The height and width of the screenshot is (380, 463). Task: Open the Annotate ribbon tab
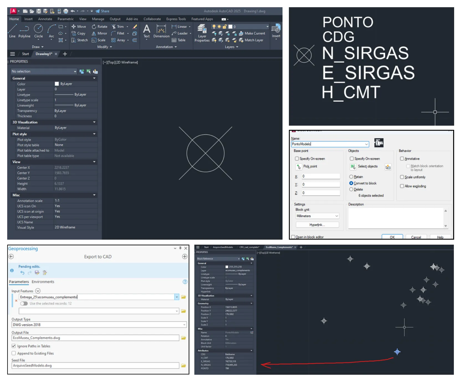click(x=45, y=19)
